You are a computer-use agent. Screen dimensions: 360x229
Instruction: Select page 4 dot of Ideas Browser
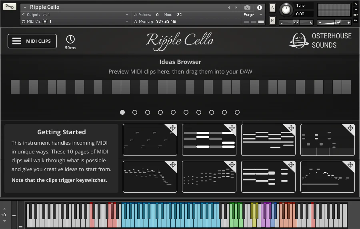point(160,112)
